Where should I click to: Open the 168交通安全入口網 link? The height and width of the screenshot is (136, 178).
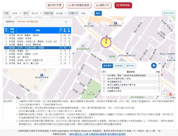coord(78,134)
